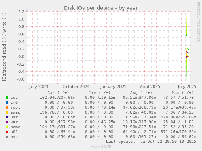
Task: Click the green spike peak near July 2025
Action: pyautogui.click(x=187, y=13)
